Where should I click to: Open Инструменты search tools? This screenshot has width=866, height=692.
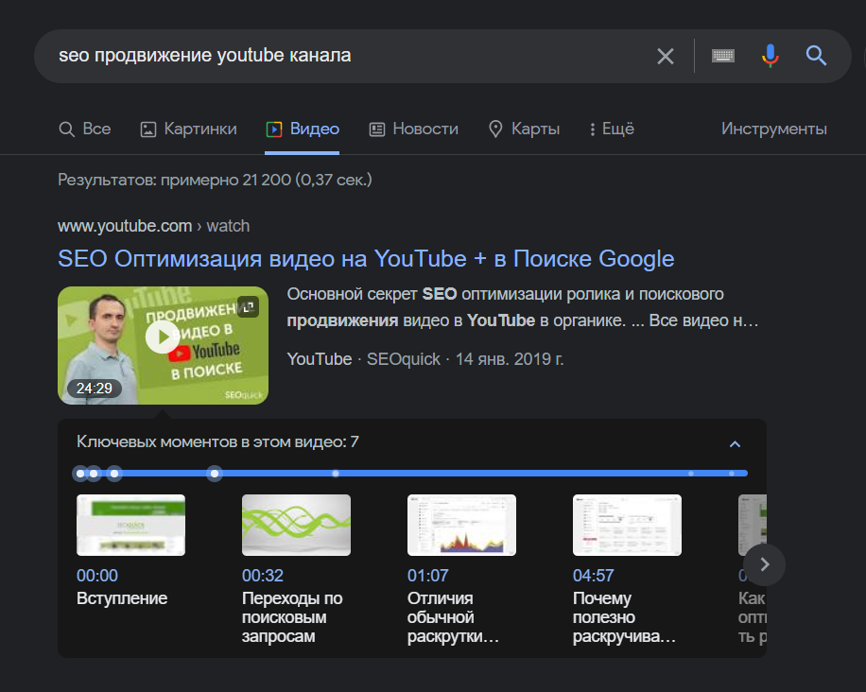click(773, 130)
